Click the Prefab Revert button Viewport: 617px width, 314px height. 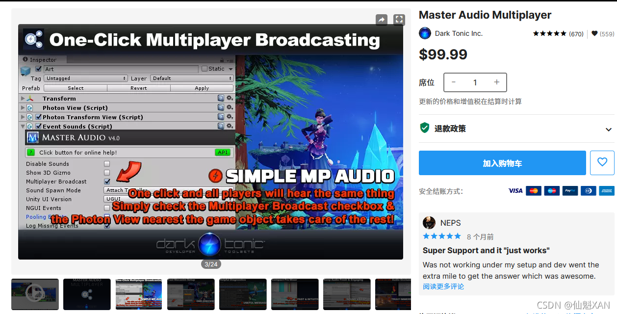[x=139, y=88]
